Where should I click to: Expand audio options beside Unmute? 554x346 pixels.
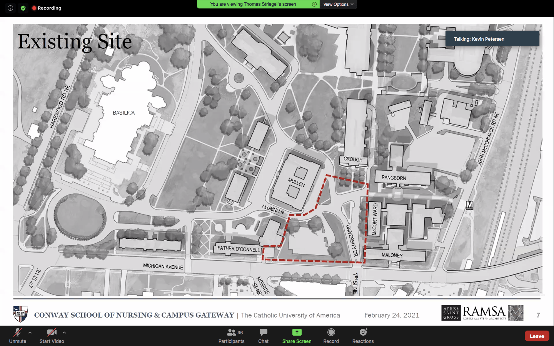[30, 333]
